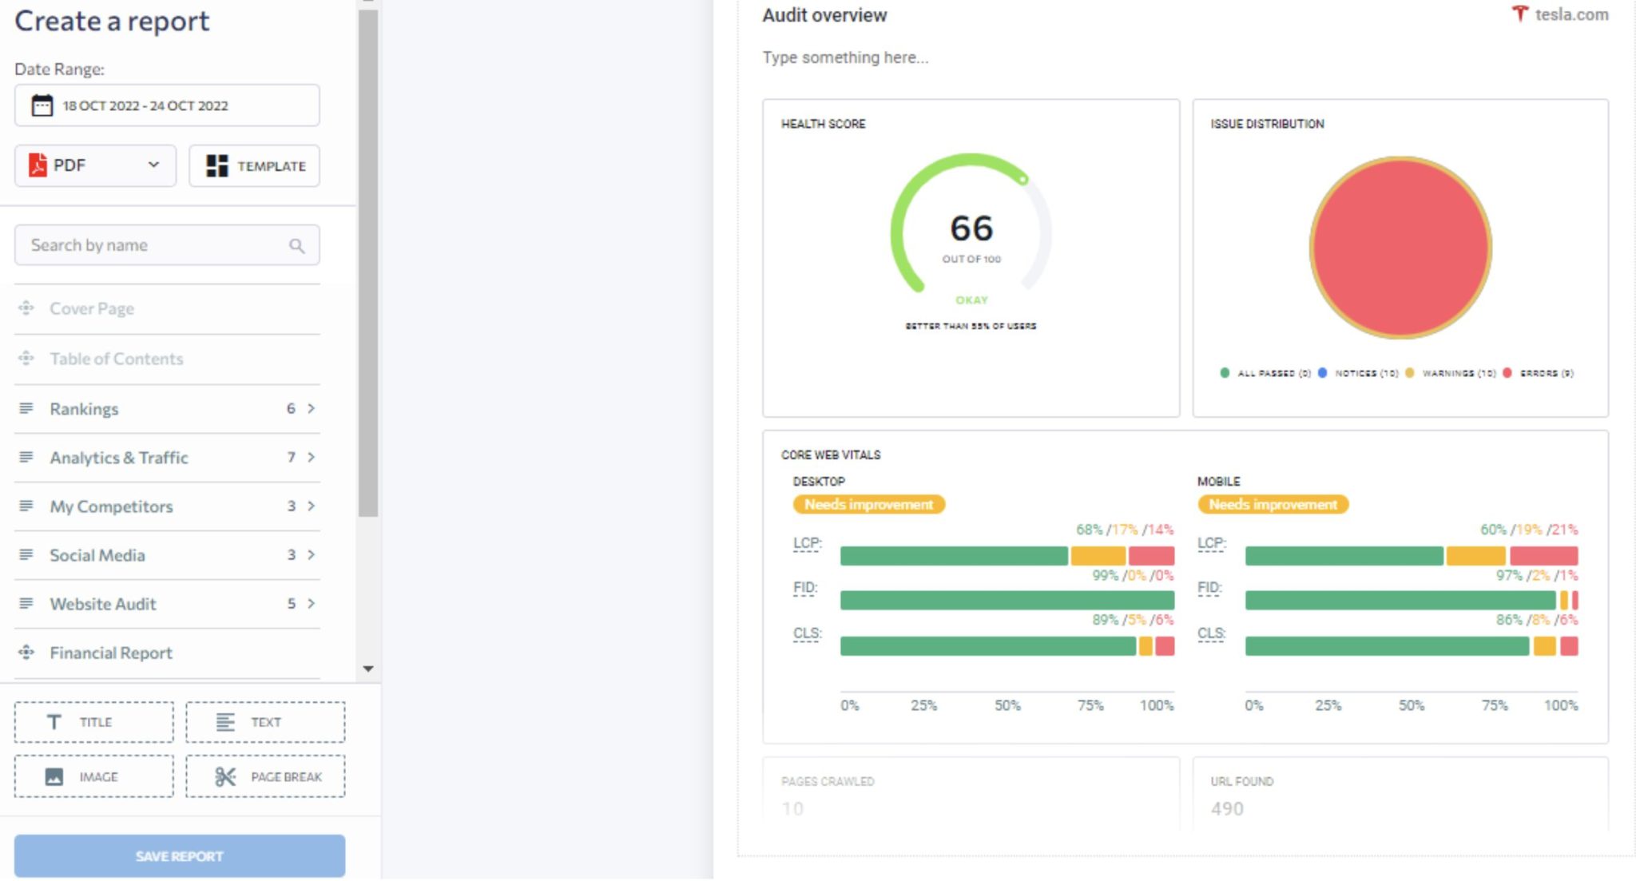Select the My Competitors section
The height and width of the screenshot is (881, 1636).
(x=111, y=506)
